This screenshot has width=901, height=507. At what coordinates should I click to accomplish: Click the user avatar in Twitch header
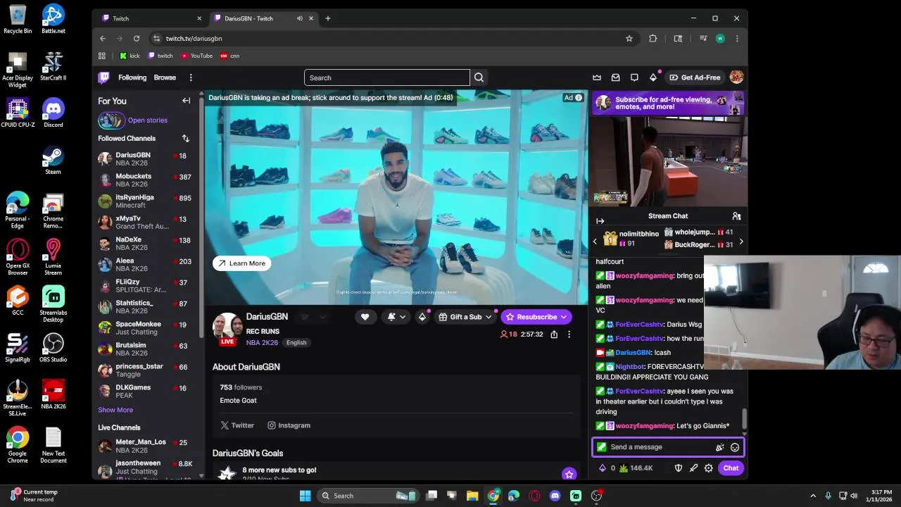[x=736, y=77]
